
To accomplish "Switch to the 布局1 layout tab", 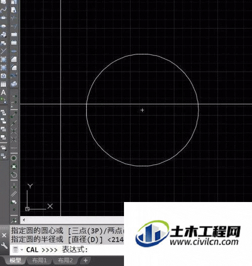I will pos(39,260).
